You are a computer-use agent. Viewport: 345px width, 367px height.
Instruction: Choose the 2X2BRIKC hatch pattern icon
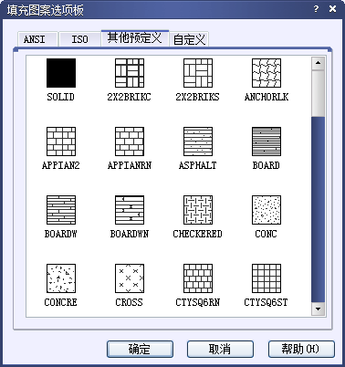(130, 73)
